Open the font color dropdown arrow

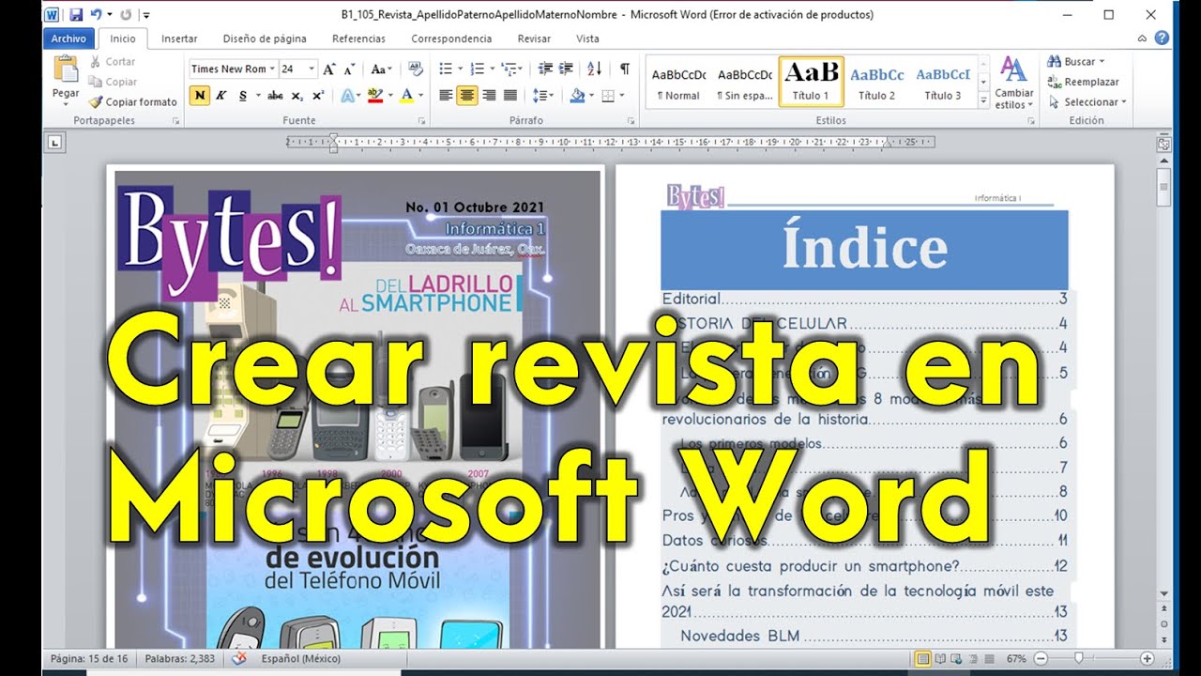click(x=419, y=95)
